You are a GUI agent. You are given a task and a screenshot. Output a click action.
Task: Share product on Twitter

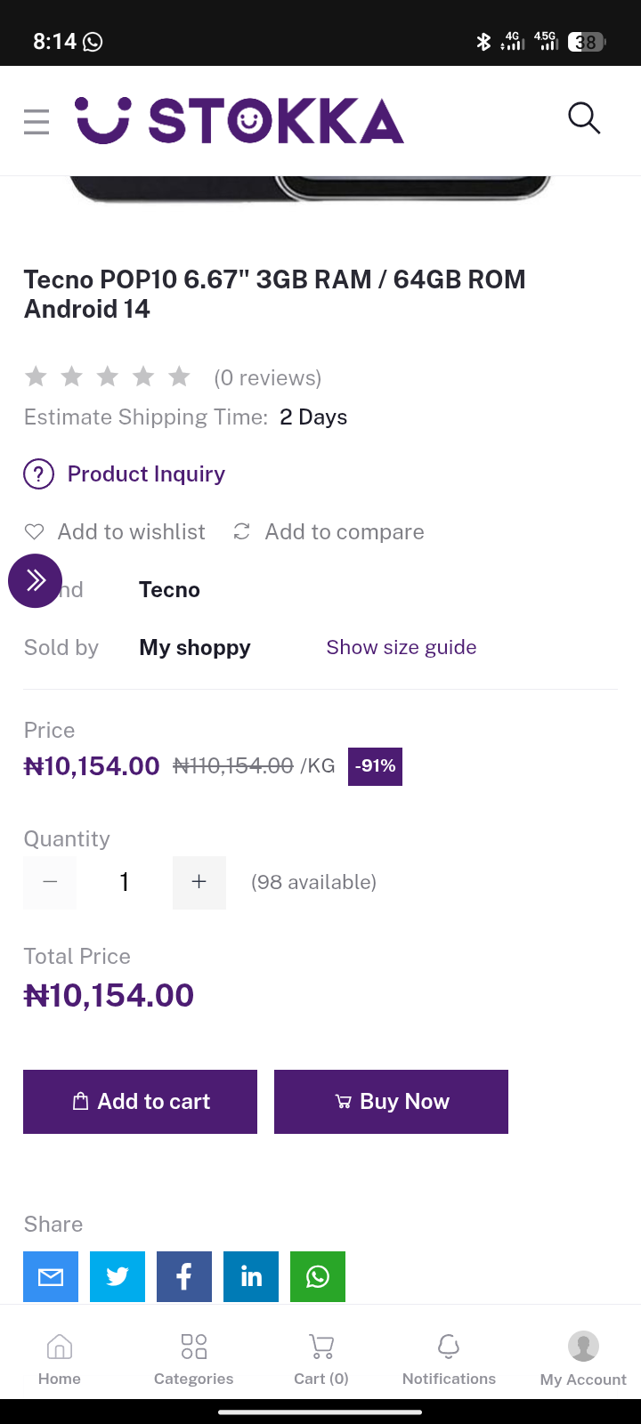(118, 1276)
